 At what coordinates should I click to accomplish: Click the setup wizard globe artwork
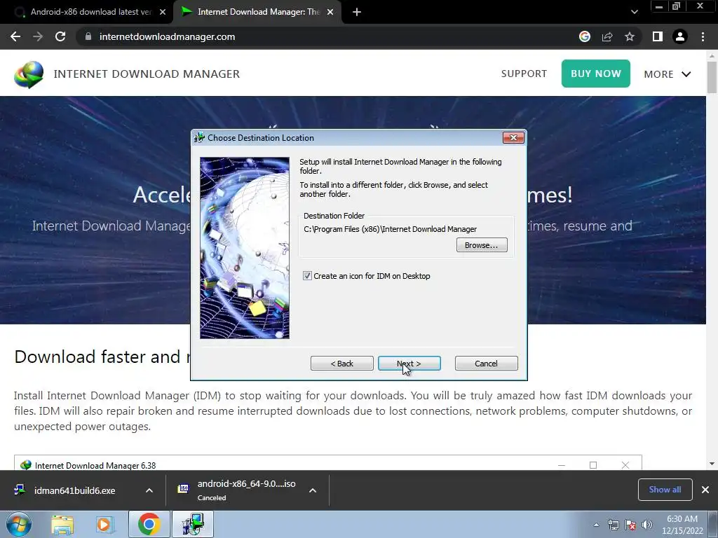point(245,248)
